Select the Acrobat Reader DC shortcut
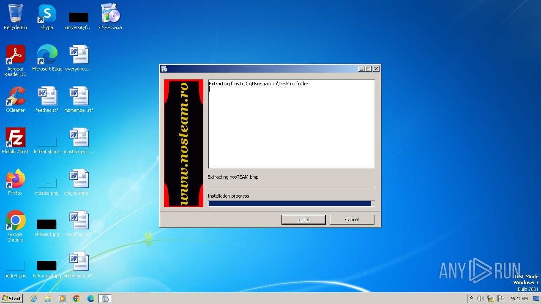The height and width of the screenshot is (304, 541). (15, 61)
